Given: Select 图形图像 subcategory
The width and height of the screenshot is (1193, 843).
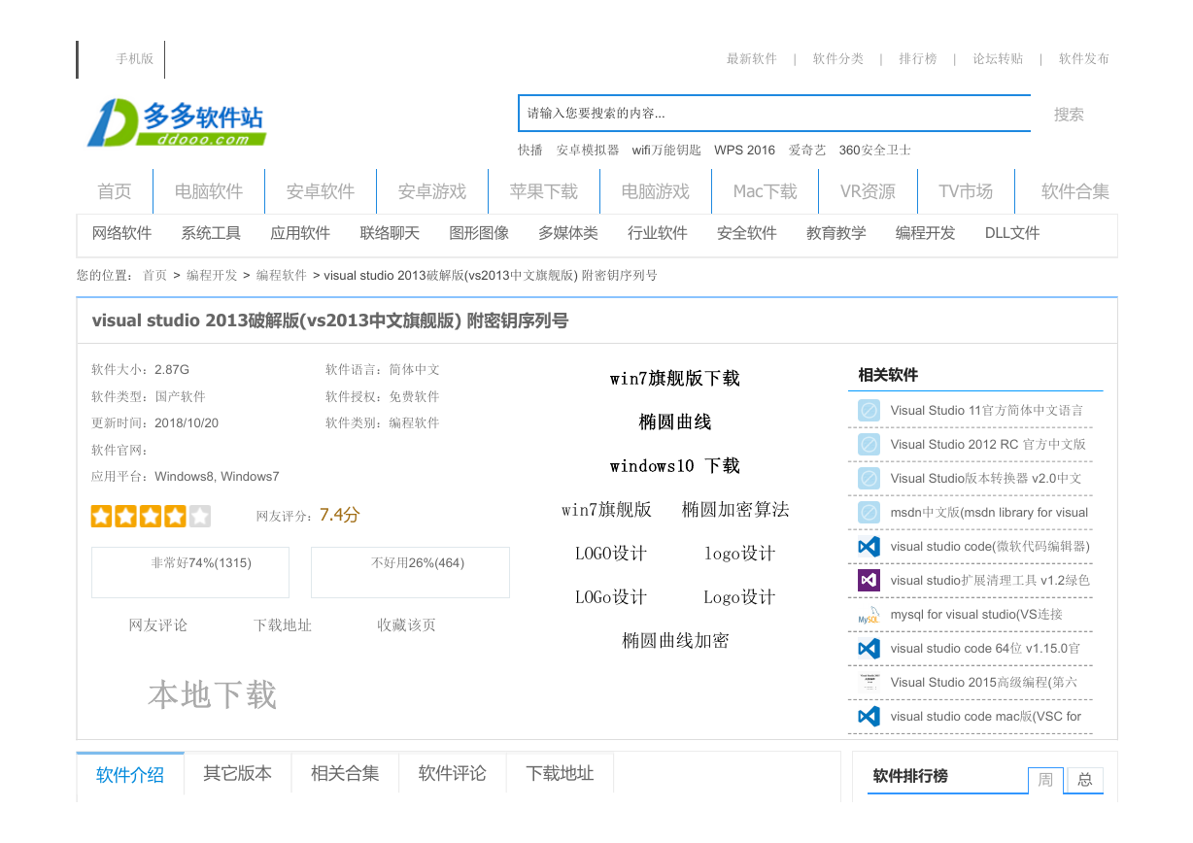Looking at the screenshot, I should (x=479, y=233).
